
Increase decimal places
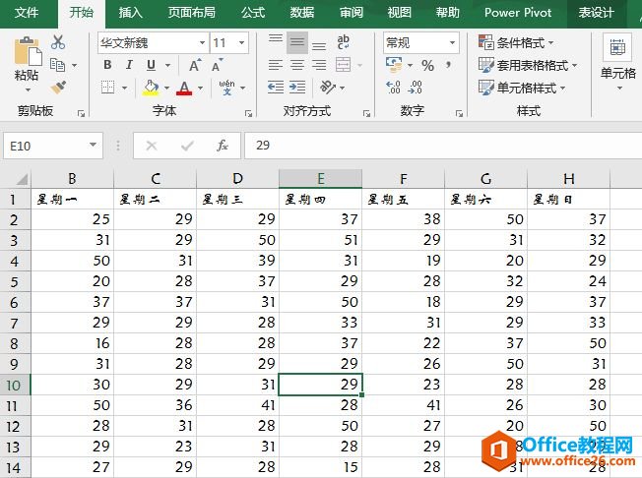[x=393, y=88]
